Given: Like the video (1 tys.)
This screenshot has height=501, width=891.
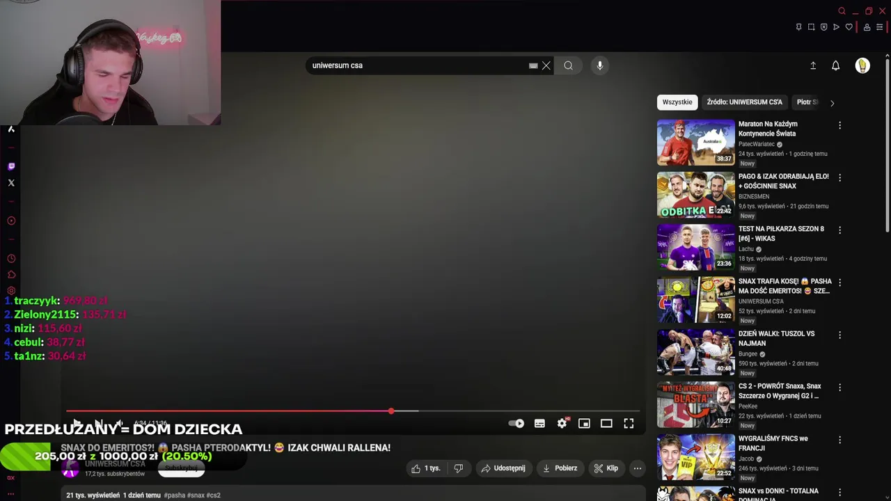Looking at the screenshot, I should [x=426, y=468].
